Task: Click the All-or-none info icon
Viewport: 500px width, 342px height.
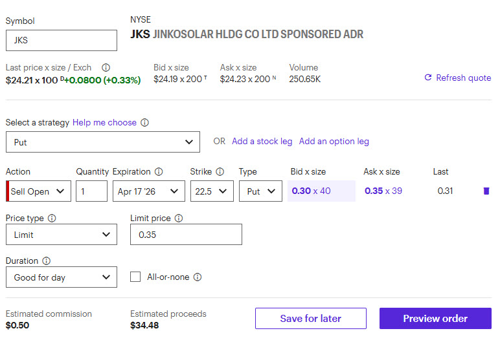Action: (198, 277)
